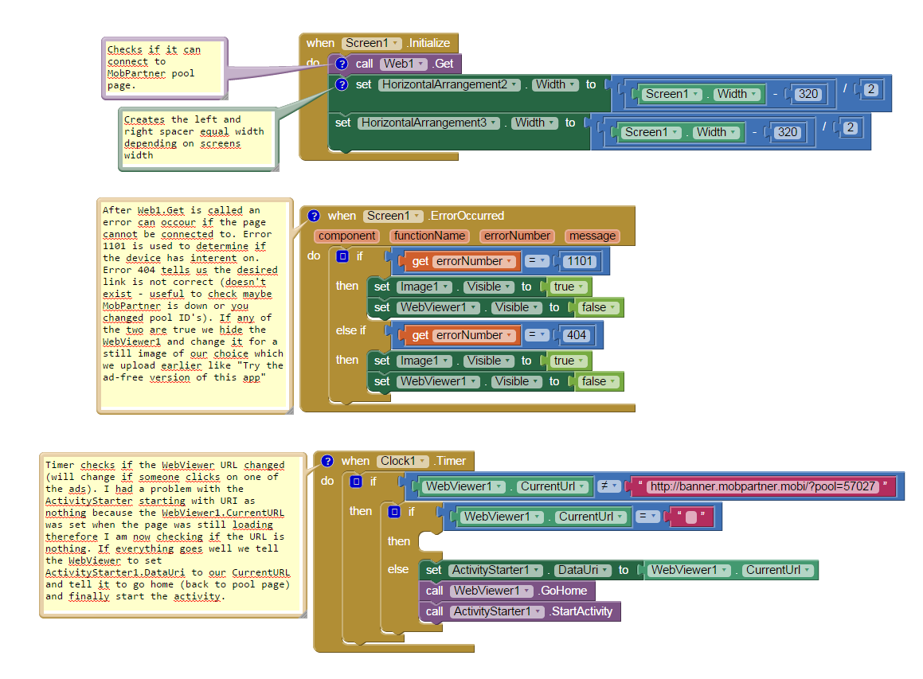Select call WebViewer1.GoHome block
923x679 pixels.
(x=506, y=591)
